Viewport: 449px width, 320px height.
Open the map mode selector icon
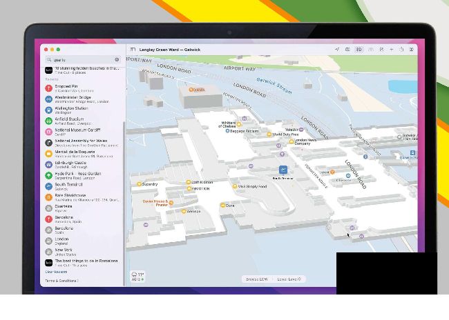click(348, 50)
